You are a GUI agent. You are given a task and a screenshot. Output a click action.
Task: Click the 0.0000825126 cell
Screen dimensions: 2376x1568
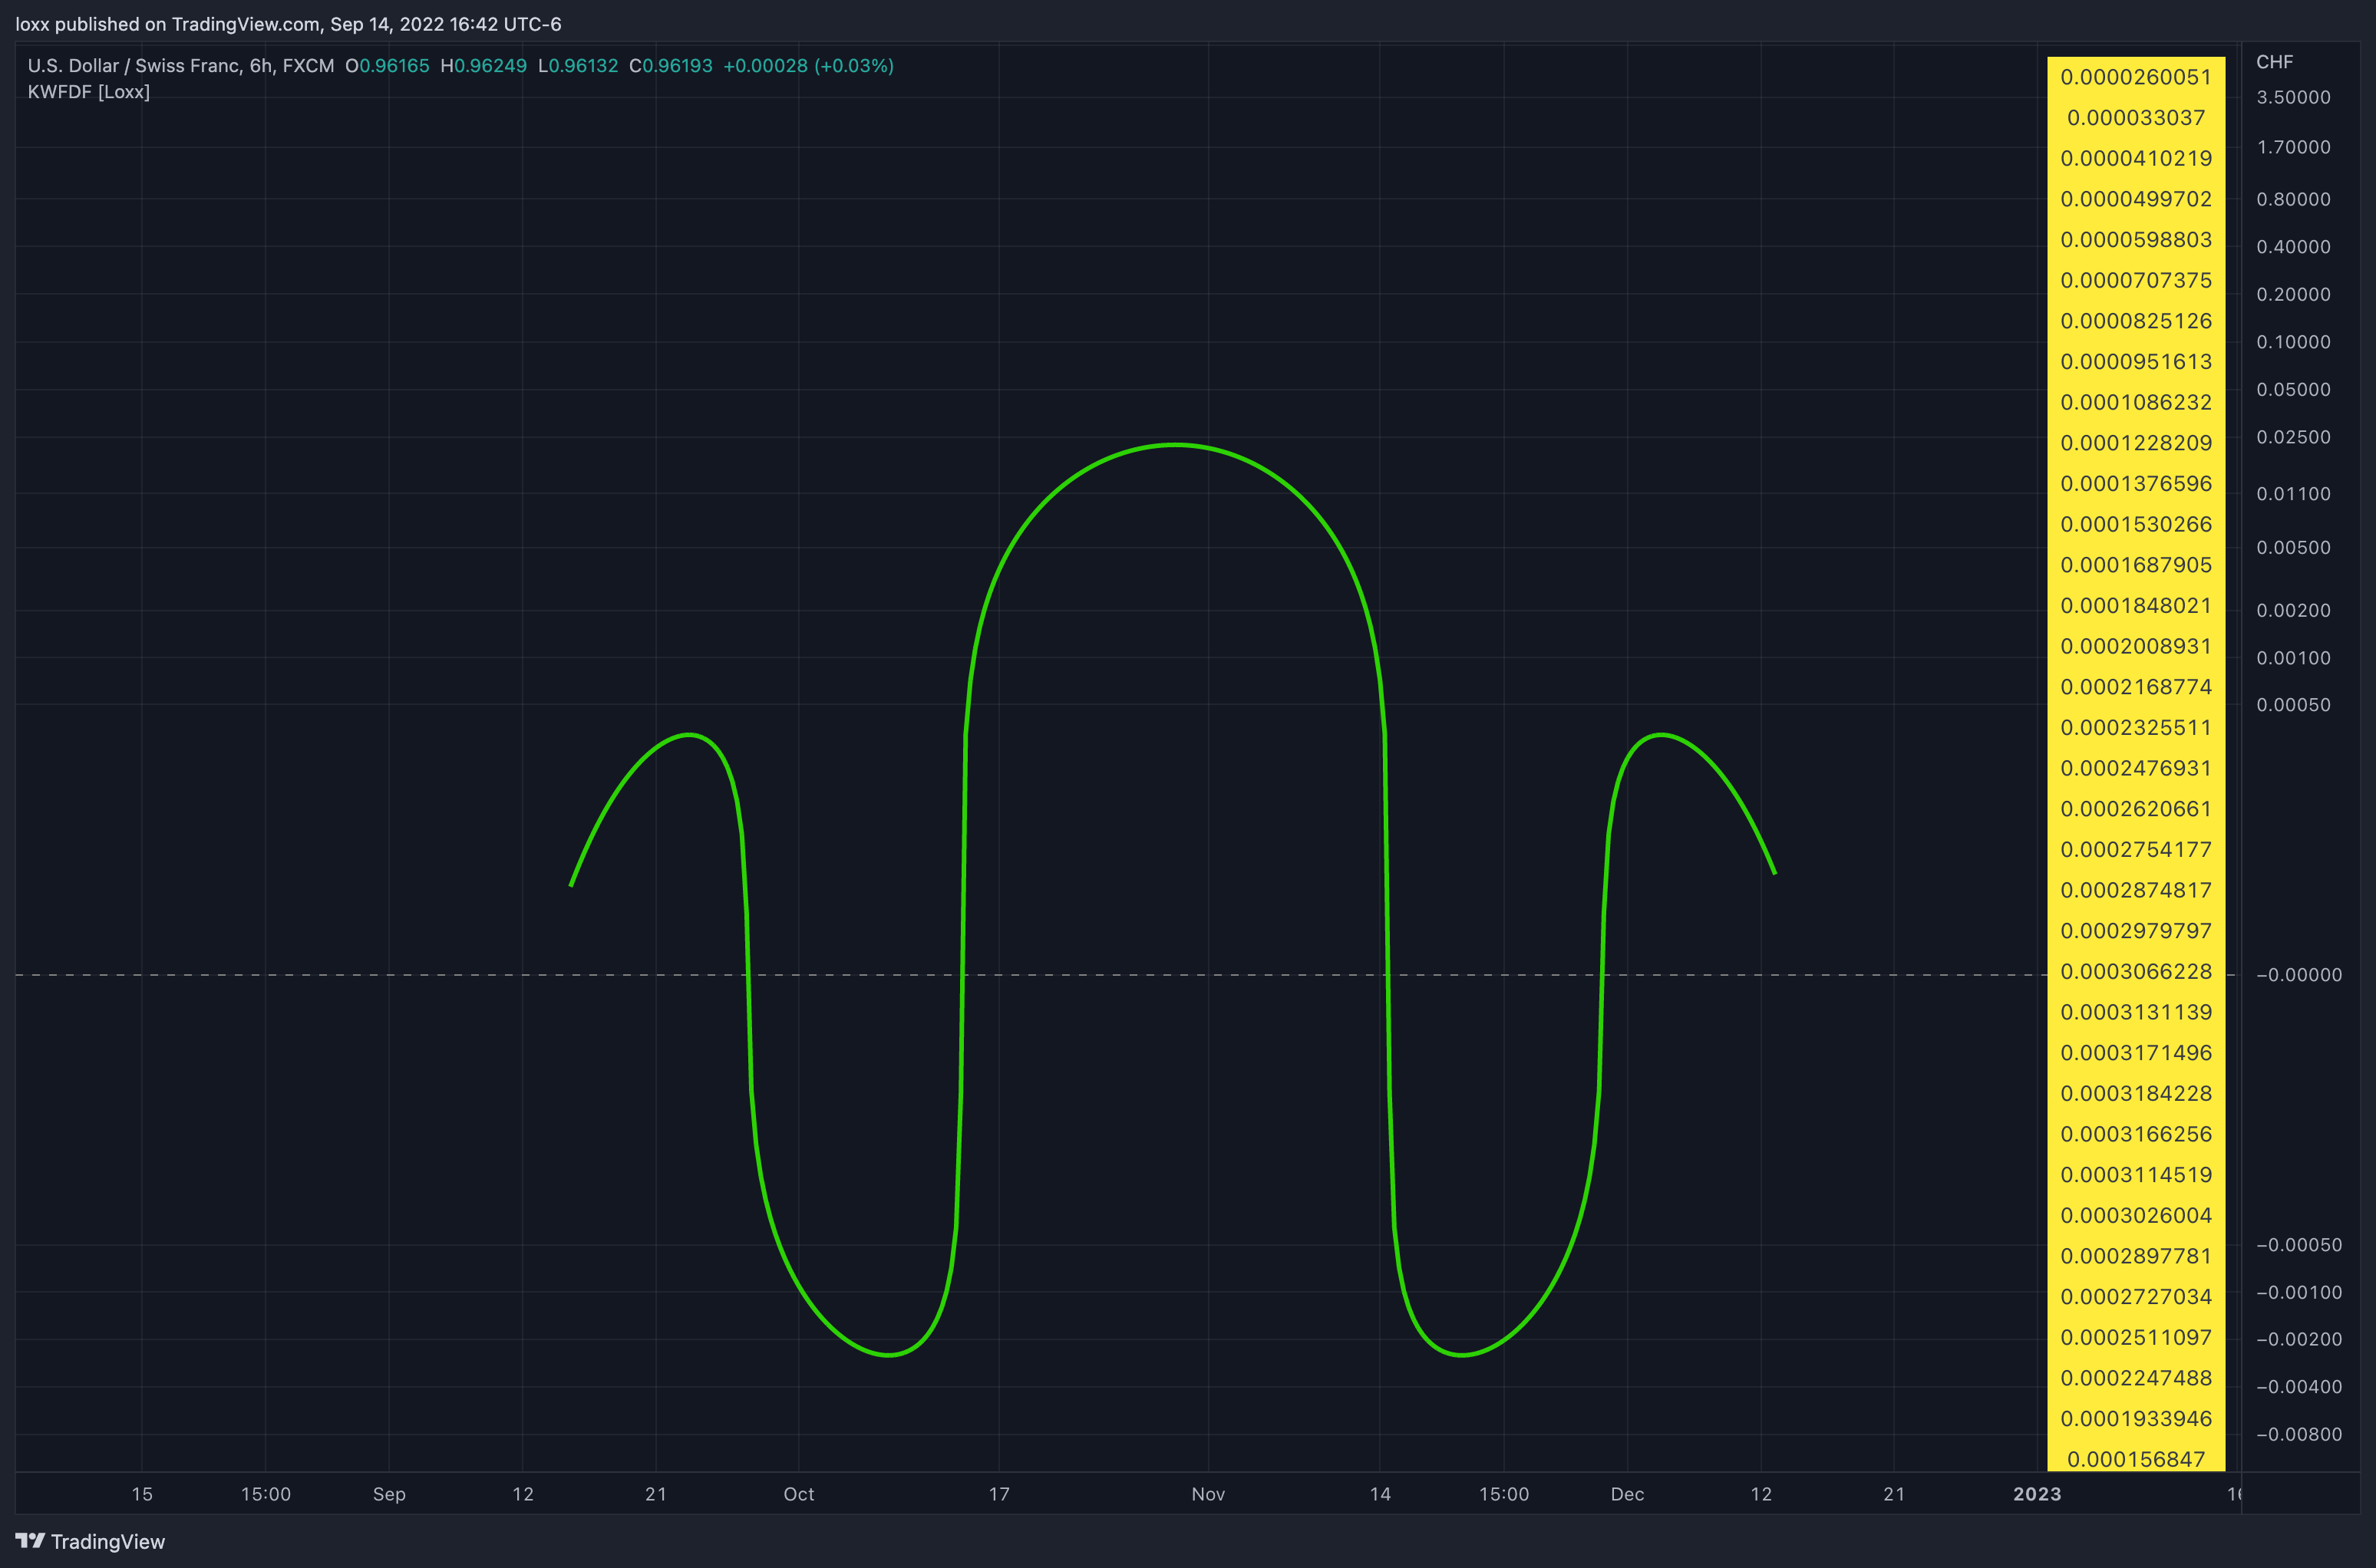pyautogui.click(x=2136, y=321)
